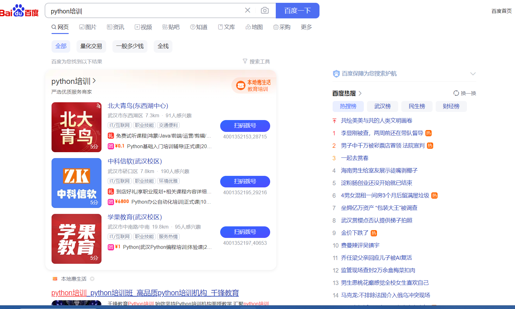Open 学果教育(武汉校区) link

click(135, 217)
